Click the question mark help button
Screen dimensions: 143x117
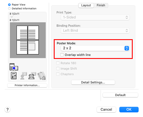[x=7, y=110]
